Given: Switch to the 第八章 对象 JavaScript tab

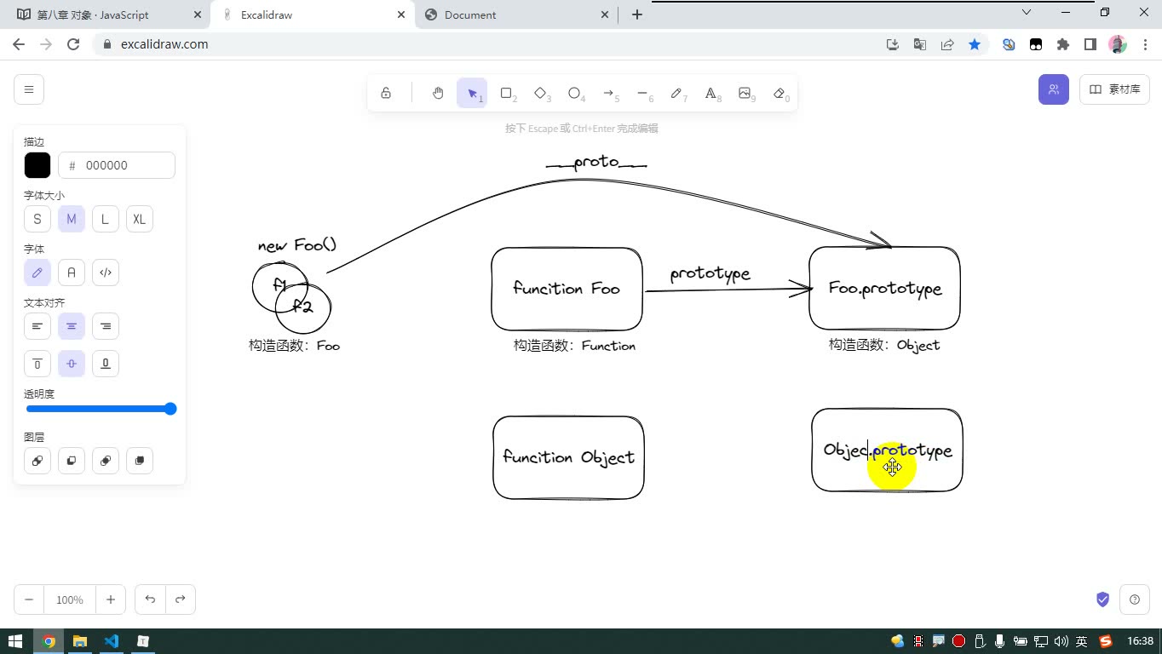Looking at the screenshot, I should [x=108, y=14].
